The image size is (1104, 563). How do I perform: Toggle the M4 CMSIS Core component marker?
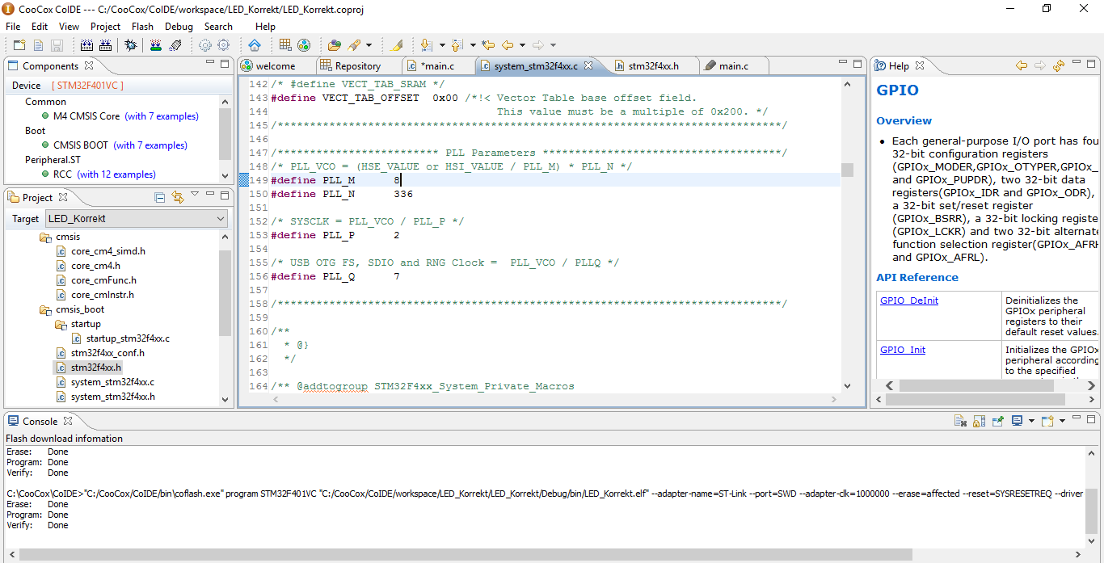click(x=45, y=116)
